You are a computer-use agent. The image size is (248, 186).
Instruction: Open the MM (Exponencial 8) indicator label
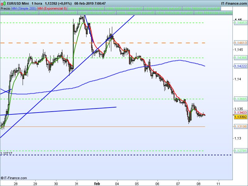click(x=52, y=8)
